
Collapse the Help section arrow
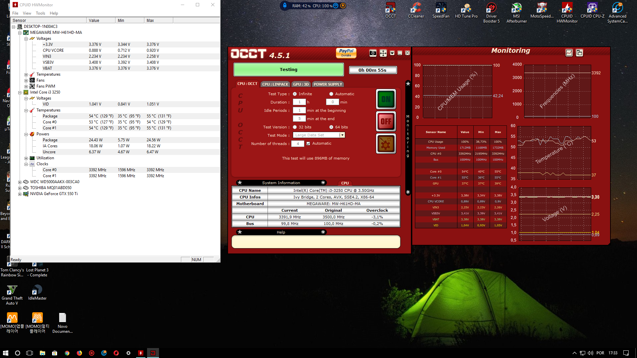(x=323, y=232)
